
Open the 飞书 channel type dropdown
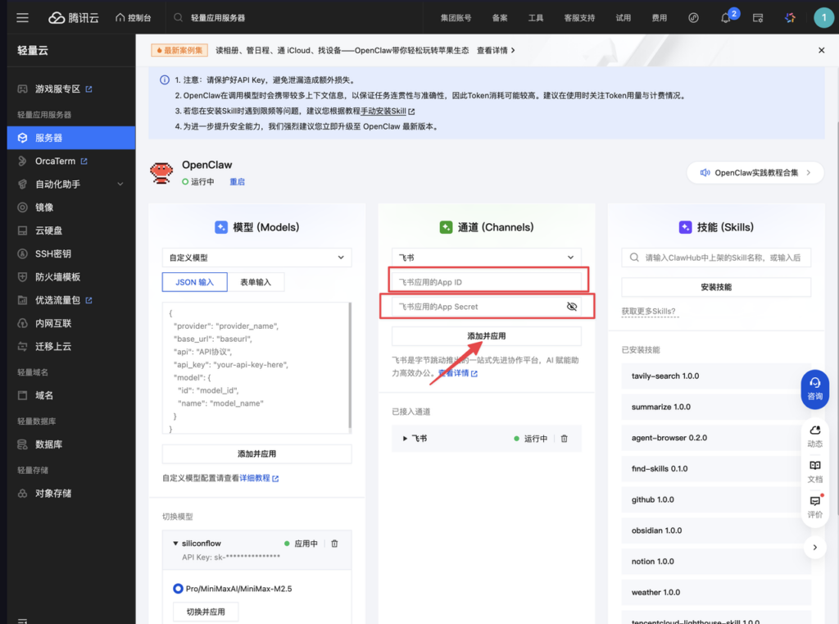pos(486,257)
